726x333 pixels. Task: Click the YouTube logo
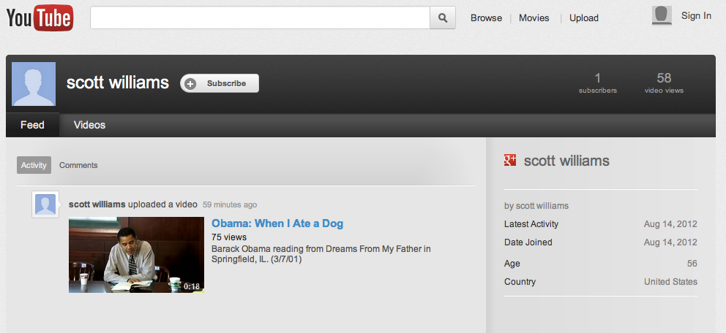(x=40, y=18)
